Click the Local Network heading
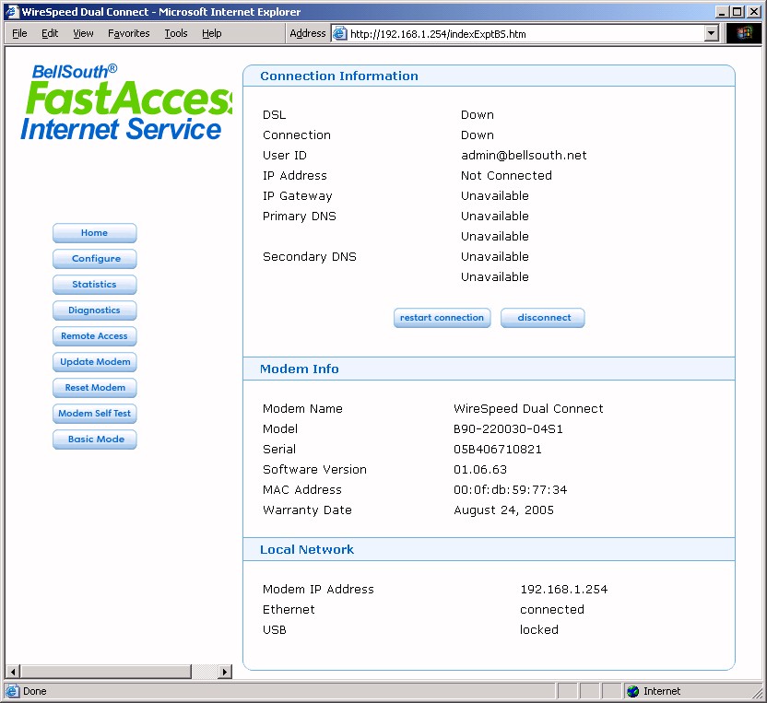767x703 pixels. (307, 549)
